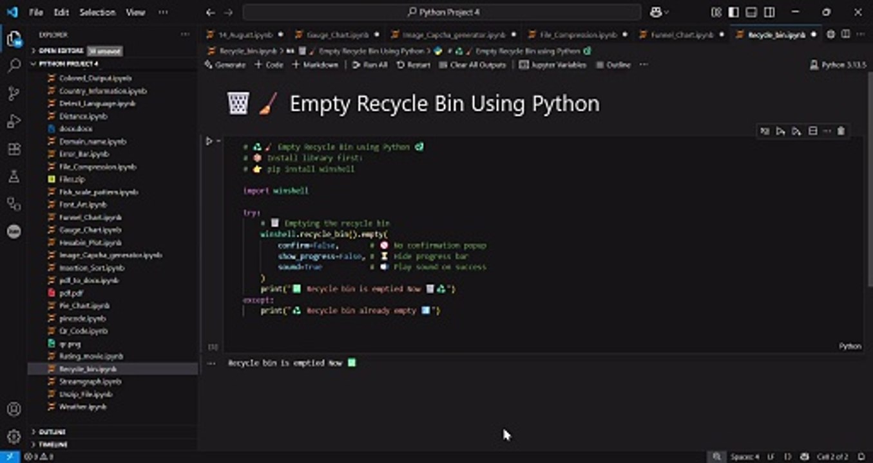873x463 pixels.
Task: Open Explorer panel more actions ellipsis
Action: click(186, 35)
